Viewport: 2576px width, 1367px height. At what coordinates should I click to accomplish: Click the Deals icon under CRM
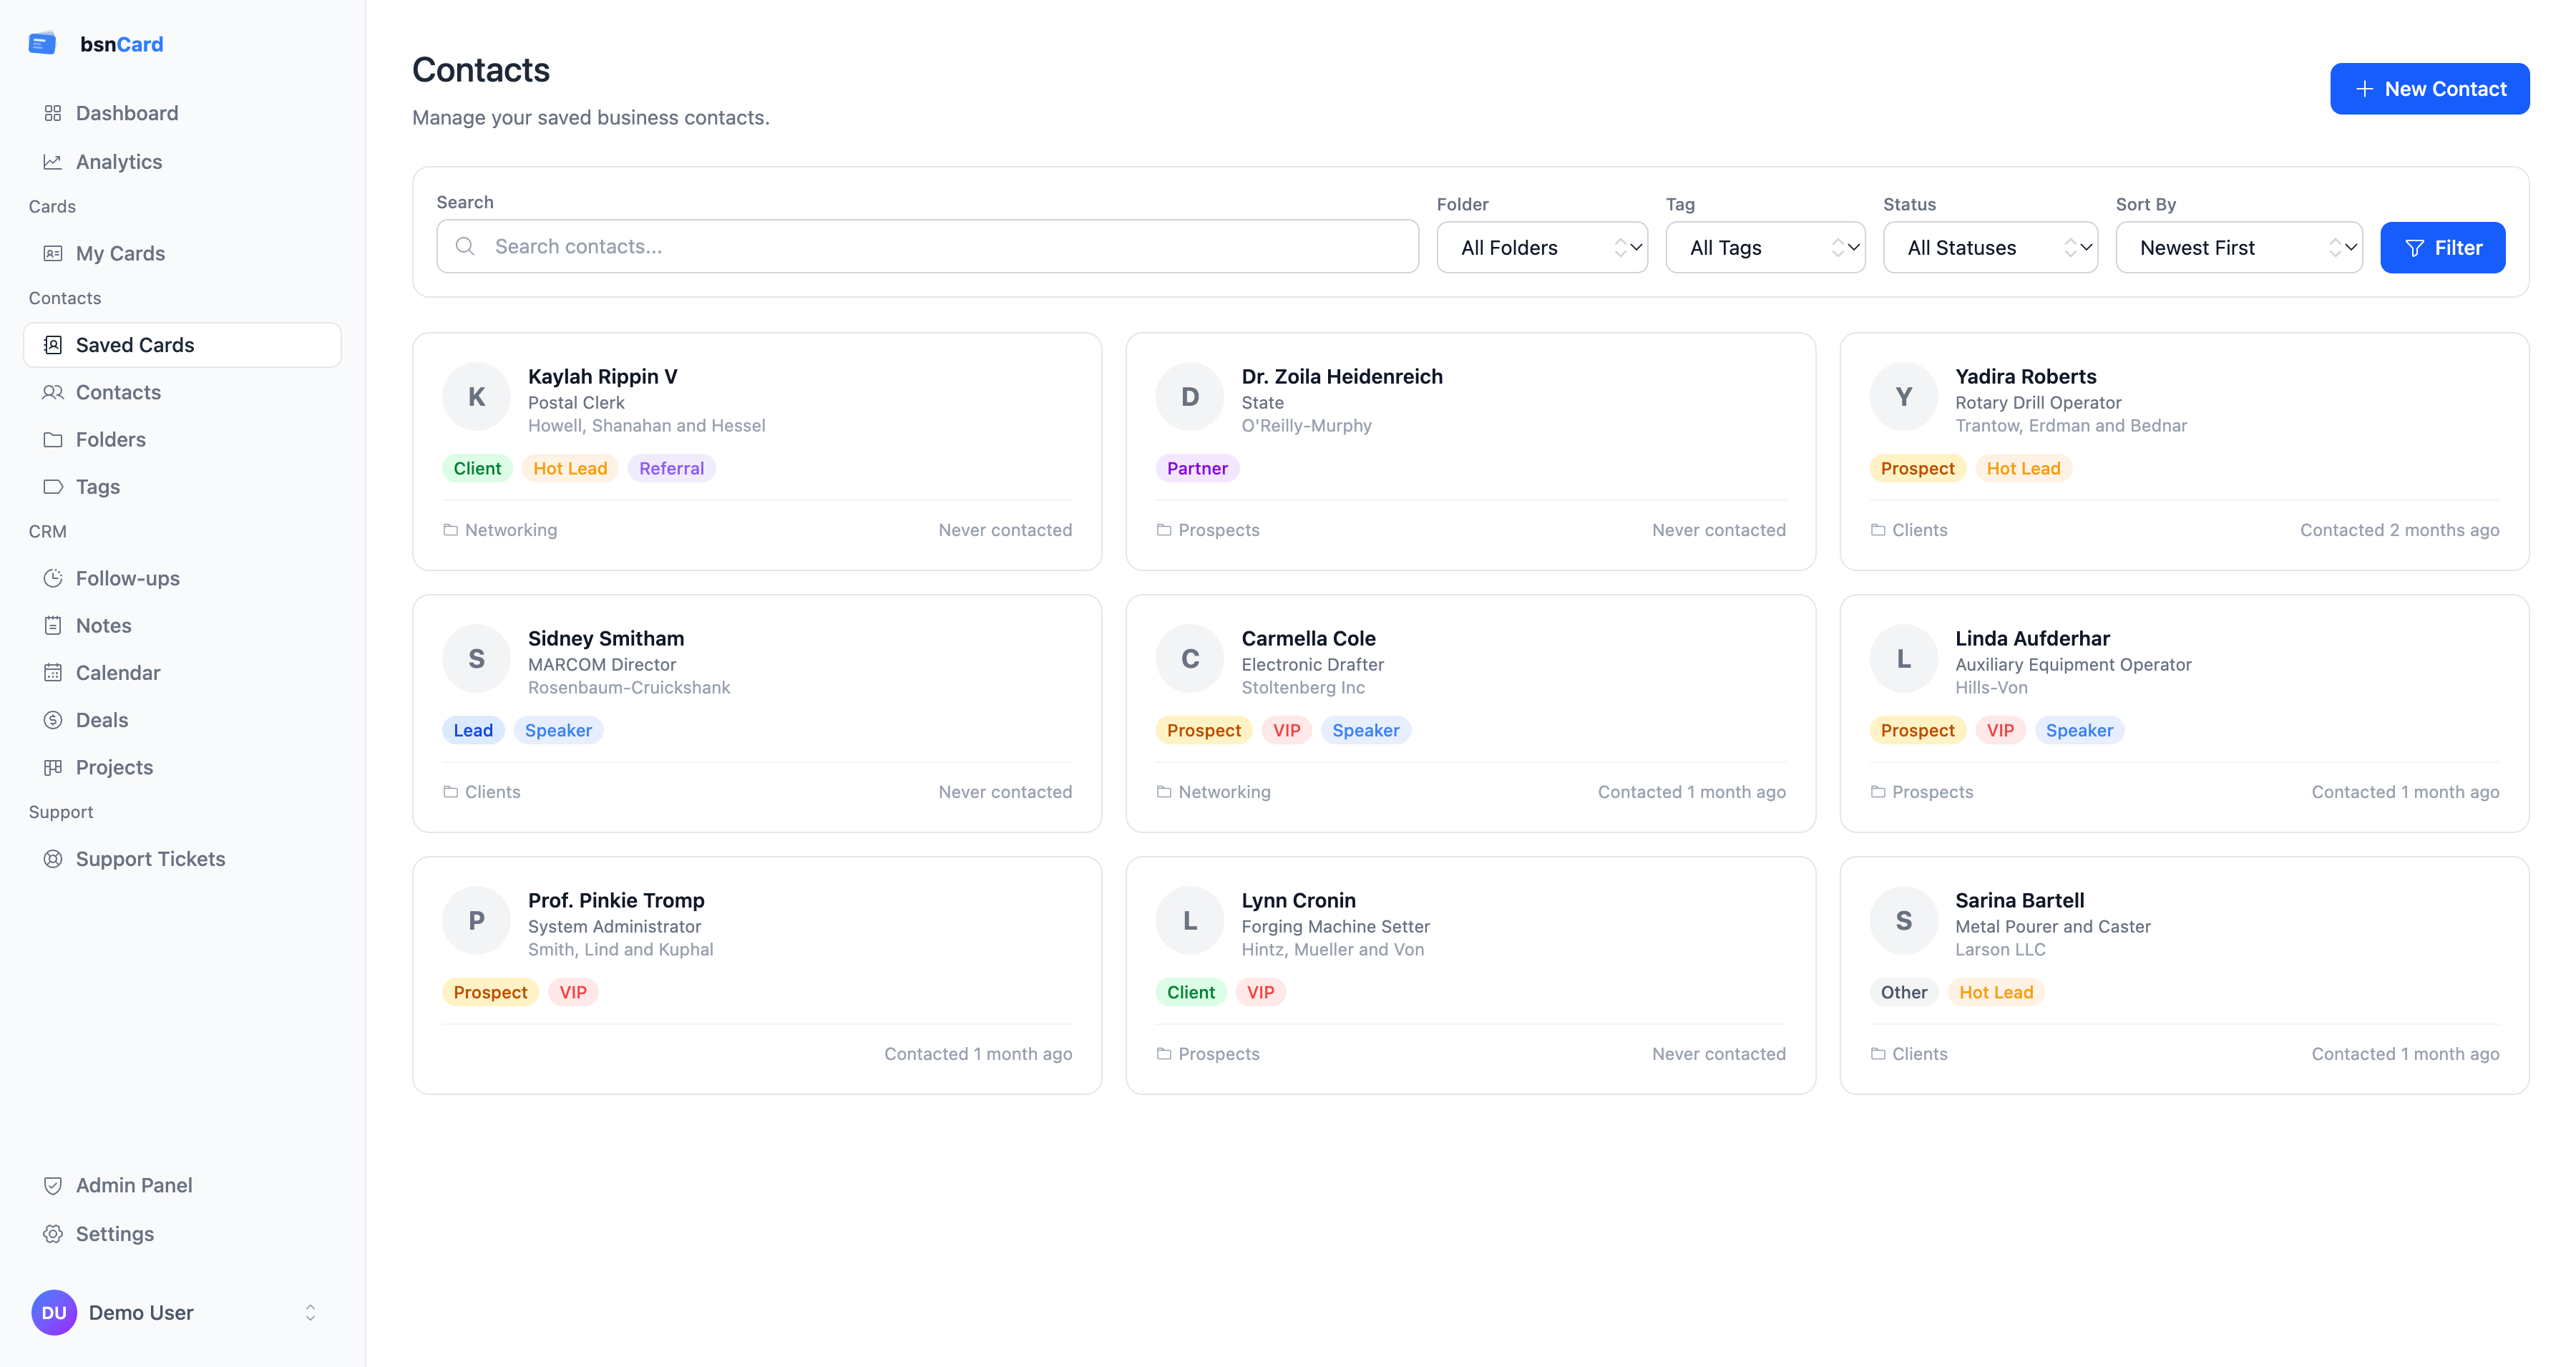(54, 719)
